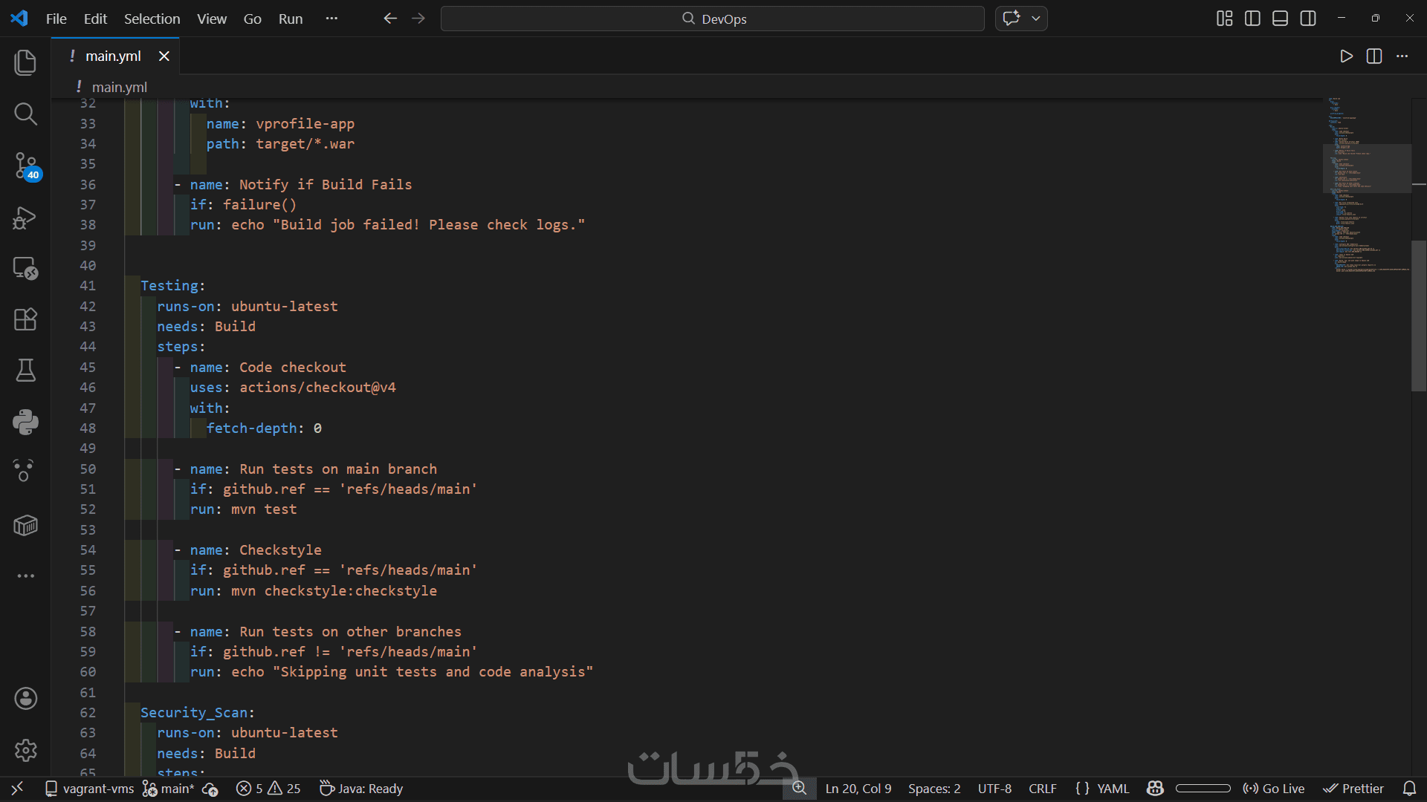The height and width of the screenshot is (802, 1427).
Task: Click the Prettier status bar button
Action: pos(1353,789)
